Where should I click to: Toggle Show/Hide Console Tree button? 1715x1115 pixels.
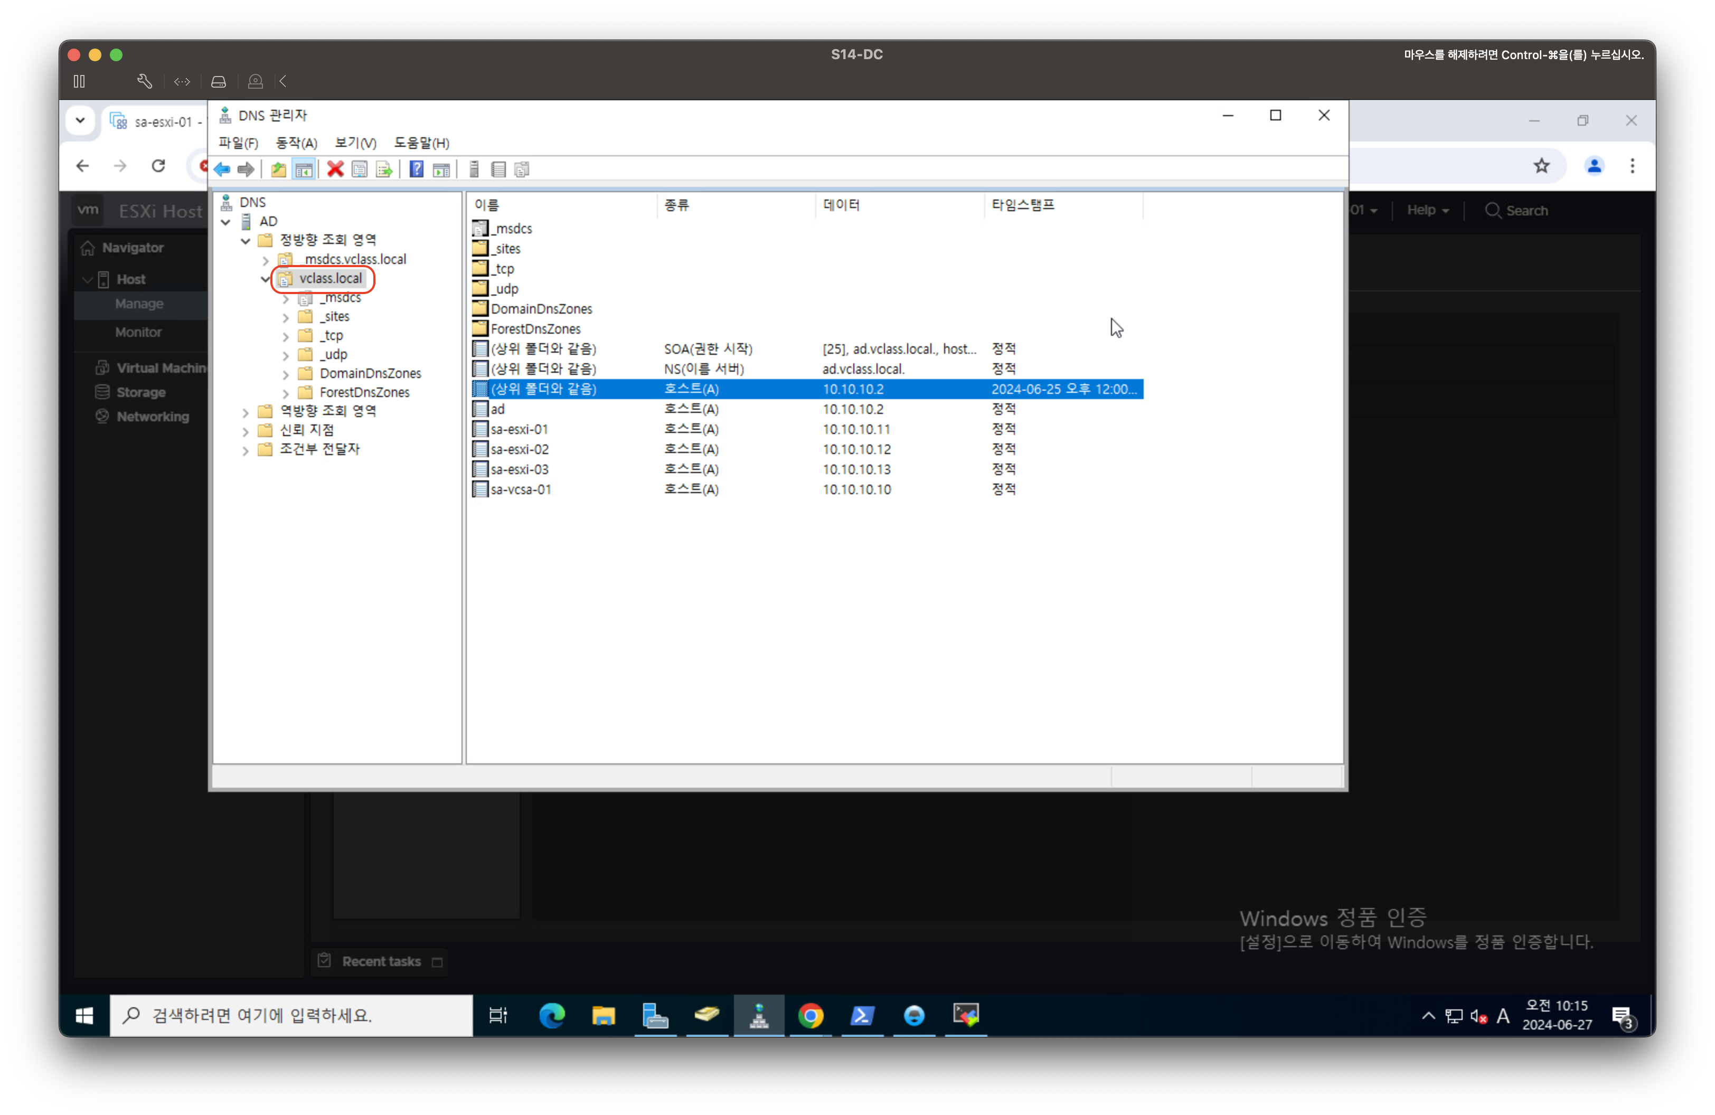pyautogui.click(x=304, y=169)
